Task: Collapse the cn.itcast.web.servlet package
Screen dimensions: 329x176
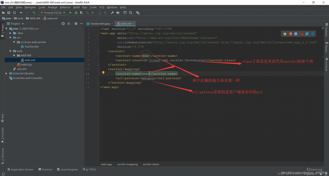Action: pyautogui.click(x=14, y=42)
